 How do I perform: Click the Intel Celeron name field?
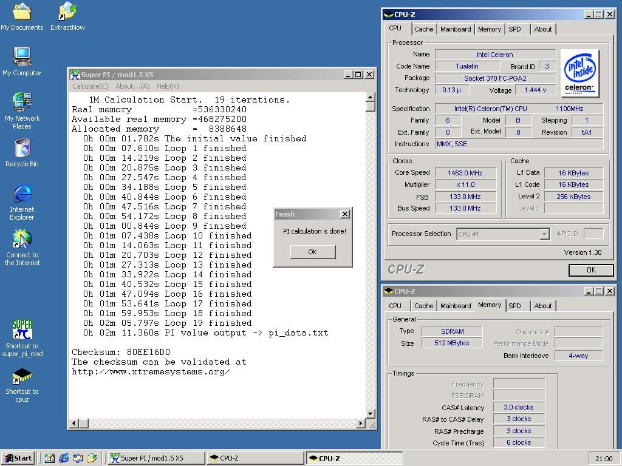(495, 55)
